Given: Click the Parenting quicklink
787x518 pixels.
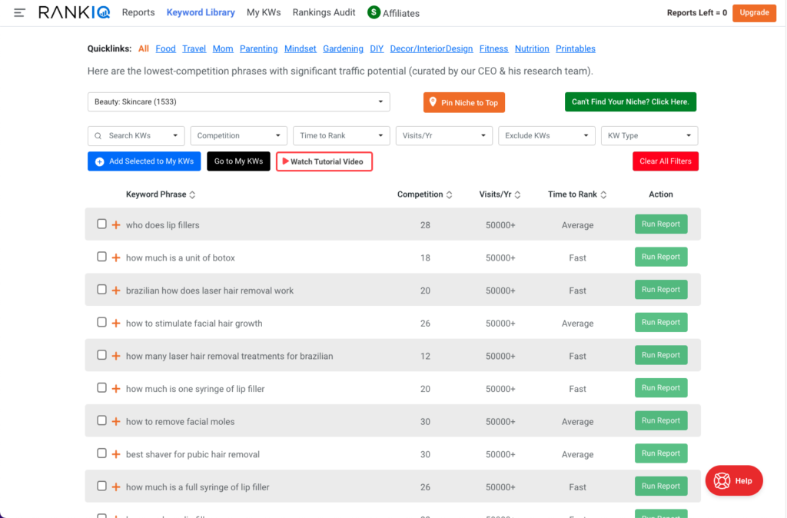Looking at the screenshot, I should tap(258, 48).
